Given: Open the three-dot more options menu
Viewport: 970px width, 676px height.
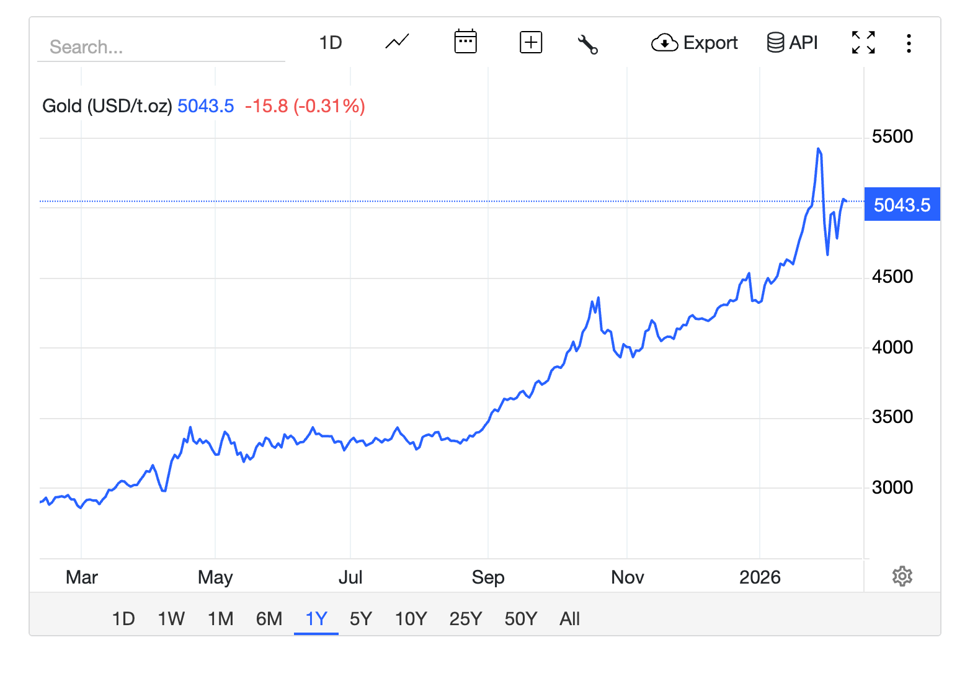Looking at the screenshot, I should coord(909,43).
